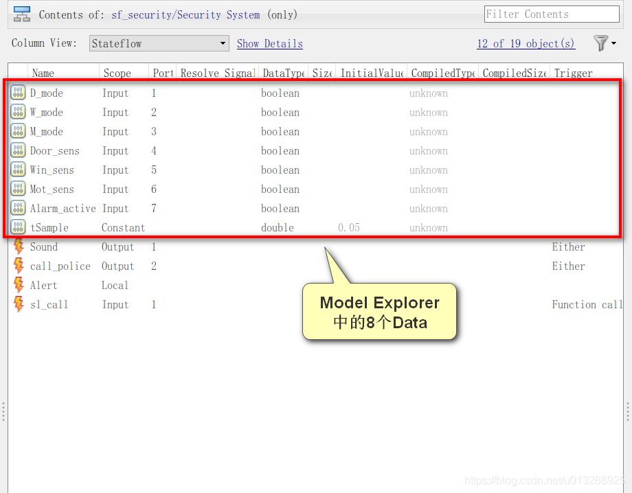632x493 pixels.
Task: Select the tSample row name
Action: [49, 227]
